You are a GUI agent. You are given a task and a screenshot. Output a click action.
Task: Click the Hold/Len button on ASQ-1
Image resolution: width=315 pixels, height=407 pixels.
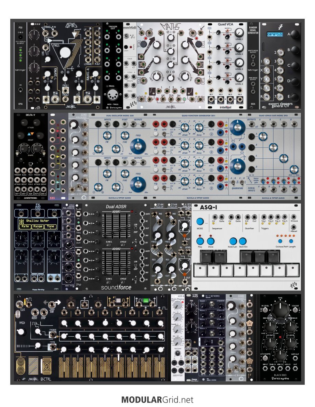233,241
